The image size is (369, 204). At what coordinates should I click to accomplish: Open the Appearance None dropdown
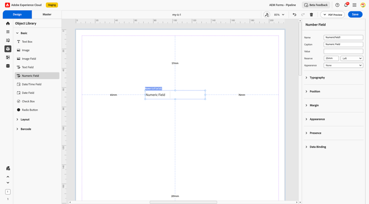343,65
